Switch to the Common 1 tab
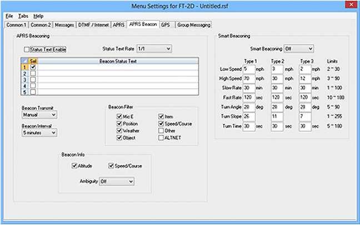This screenshot has height=225, width=360. pos(16,25)
